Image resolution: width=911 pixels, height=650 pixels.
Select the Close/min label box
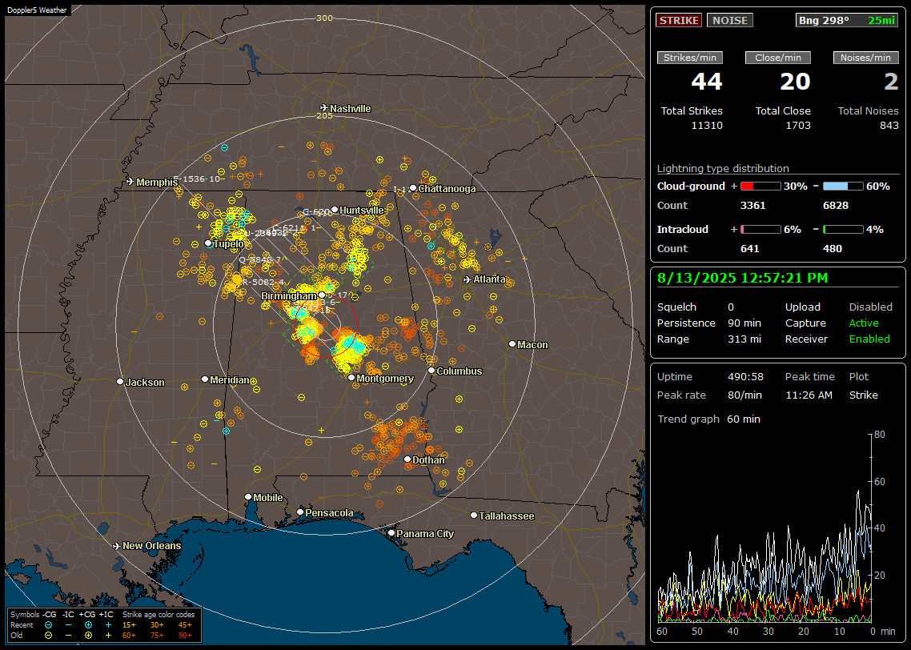pos(778,58)
